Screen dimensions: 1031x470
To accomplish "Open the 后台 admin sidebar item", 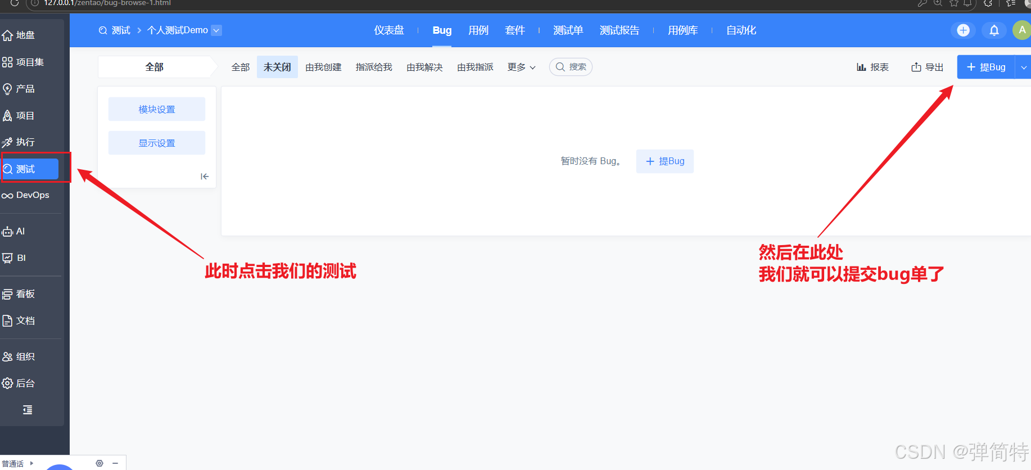I will [x=19, y=383].
